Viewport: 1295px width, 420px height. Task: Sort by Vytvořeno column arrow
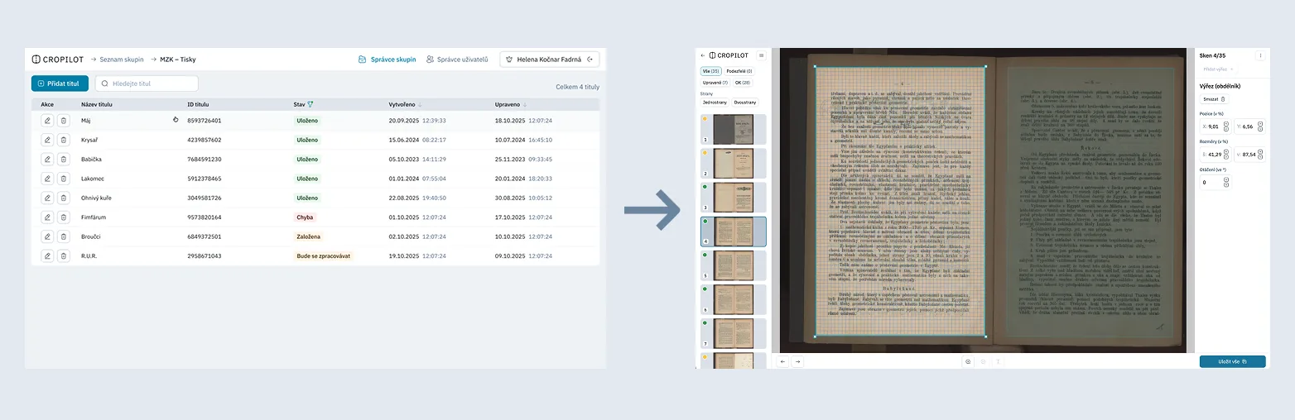pos(420,105)
